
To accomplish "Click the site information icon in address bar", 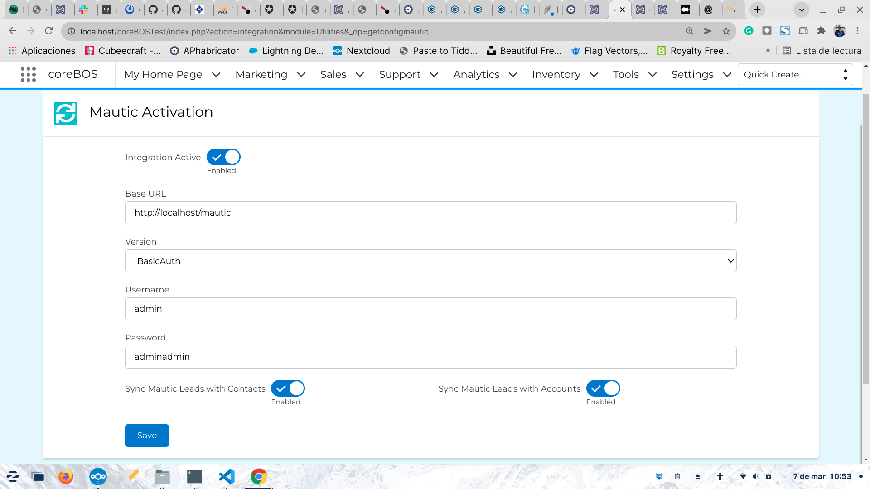I will (x=71, y=31).
